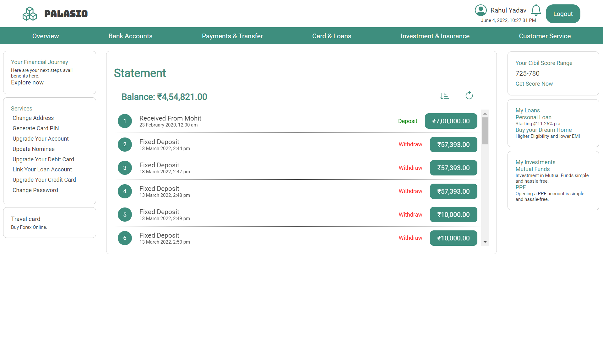Click the user profile avatar icon

coord(481,10)
